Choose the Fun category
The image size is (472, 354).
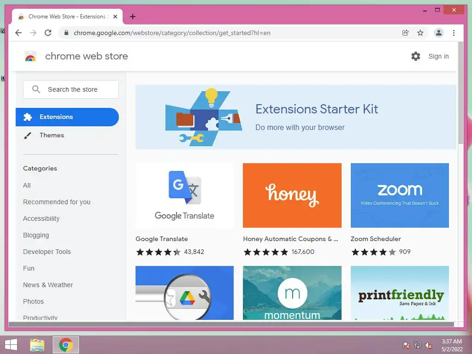tap(29, 268)
